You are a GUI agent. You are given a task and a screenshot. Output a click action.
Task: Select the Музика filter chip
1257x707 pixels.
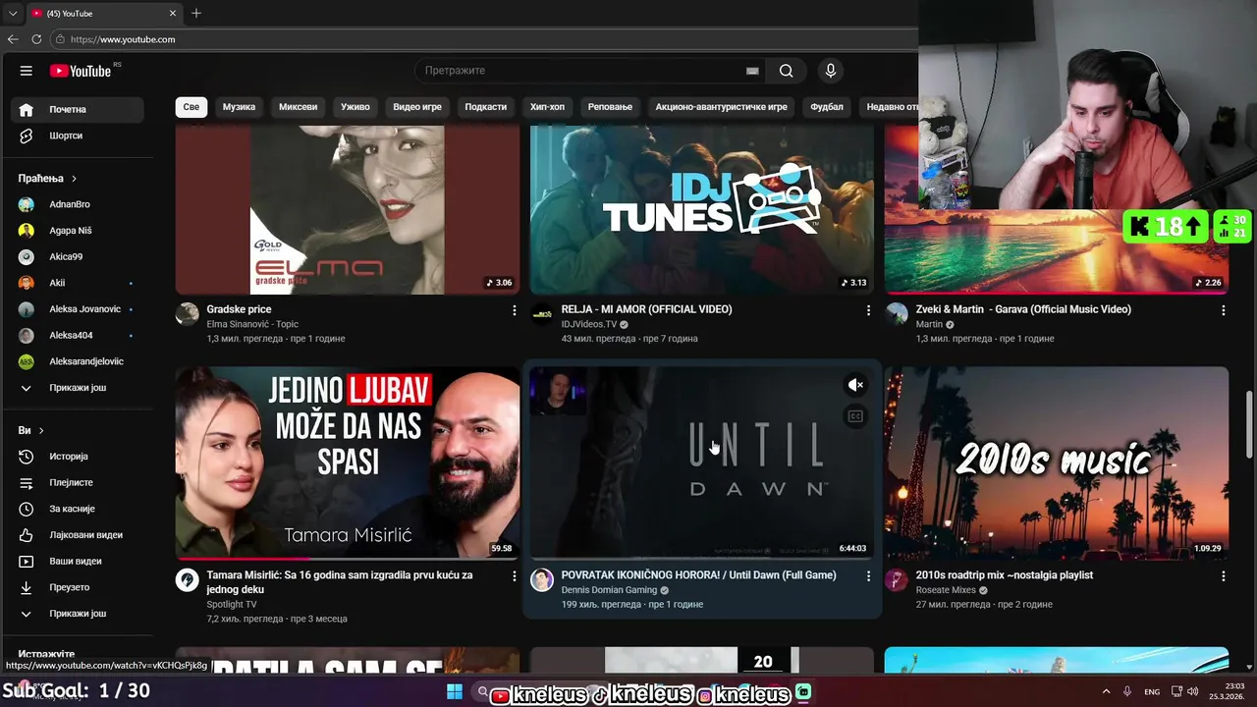click(x=239, y=106)
